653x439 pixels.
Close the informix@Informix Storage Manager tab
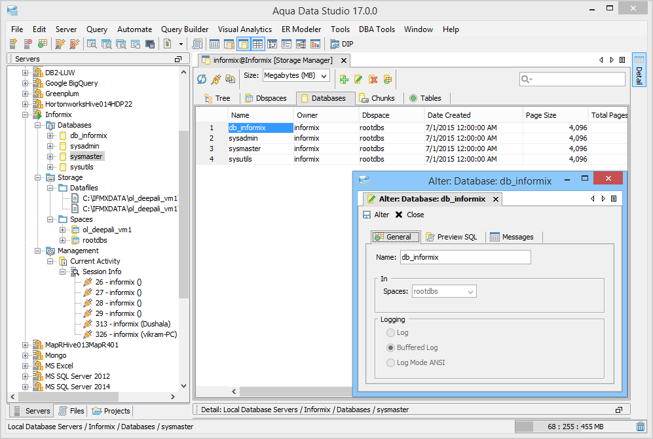click(344, 60)
